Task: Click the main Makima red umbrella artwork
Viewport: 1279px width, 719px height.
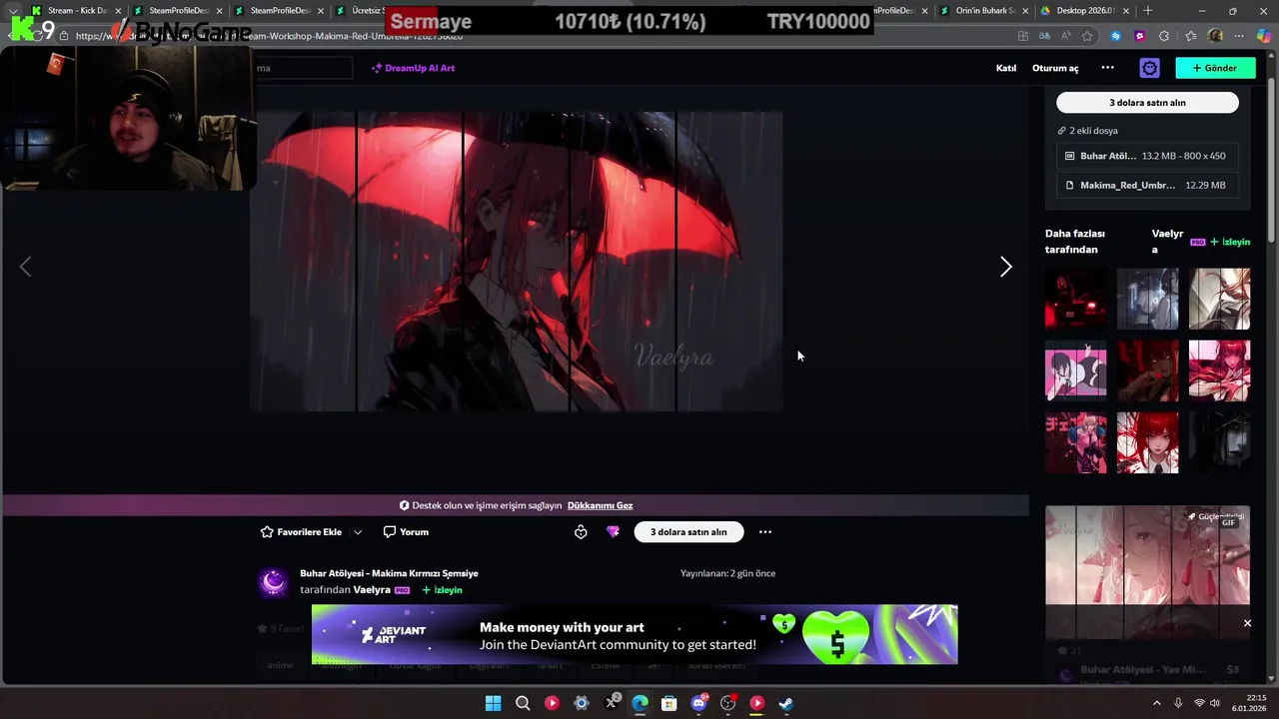Action: [516, 262]
